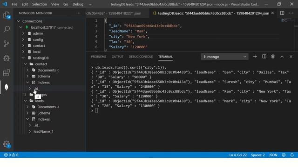Switch to the DEBUG CONSOLE tab
This screenshot has height=167, width=298.
(141, 57)
